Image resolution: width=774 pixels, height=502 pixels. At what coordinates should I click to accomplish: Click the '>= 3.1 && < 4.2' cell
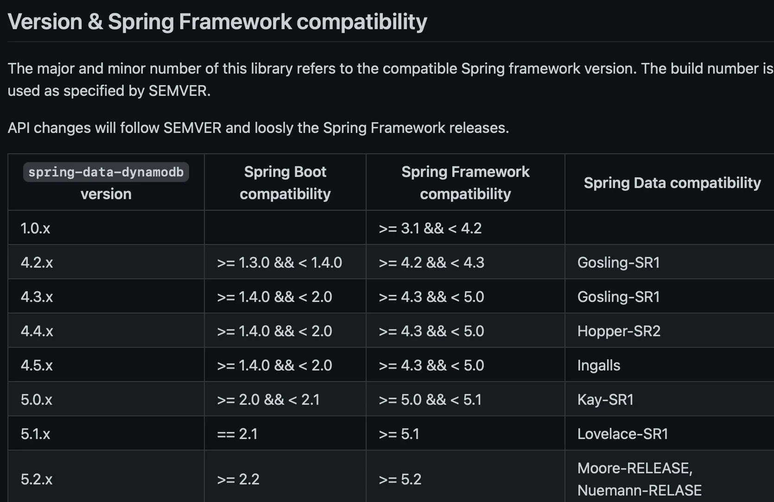[x=430, y=228]
